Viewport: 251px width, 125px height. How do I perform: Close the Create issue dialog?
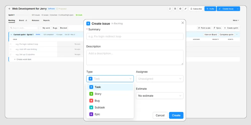(183, 23)
